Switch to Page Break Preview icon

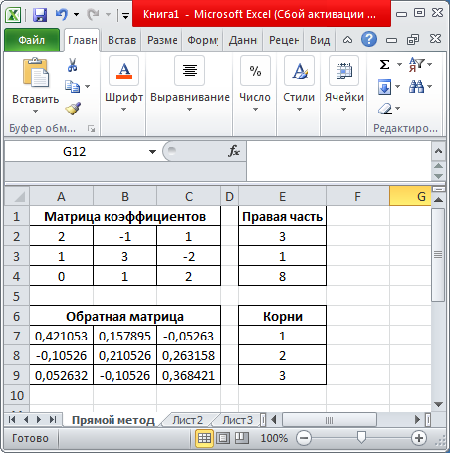[x=242, y=438]
